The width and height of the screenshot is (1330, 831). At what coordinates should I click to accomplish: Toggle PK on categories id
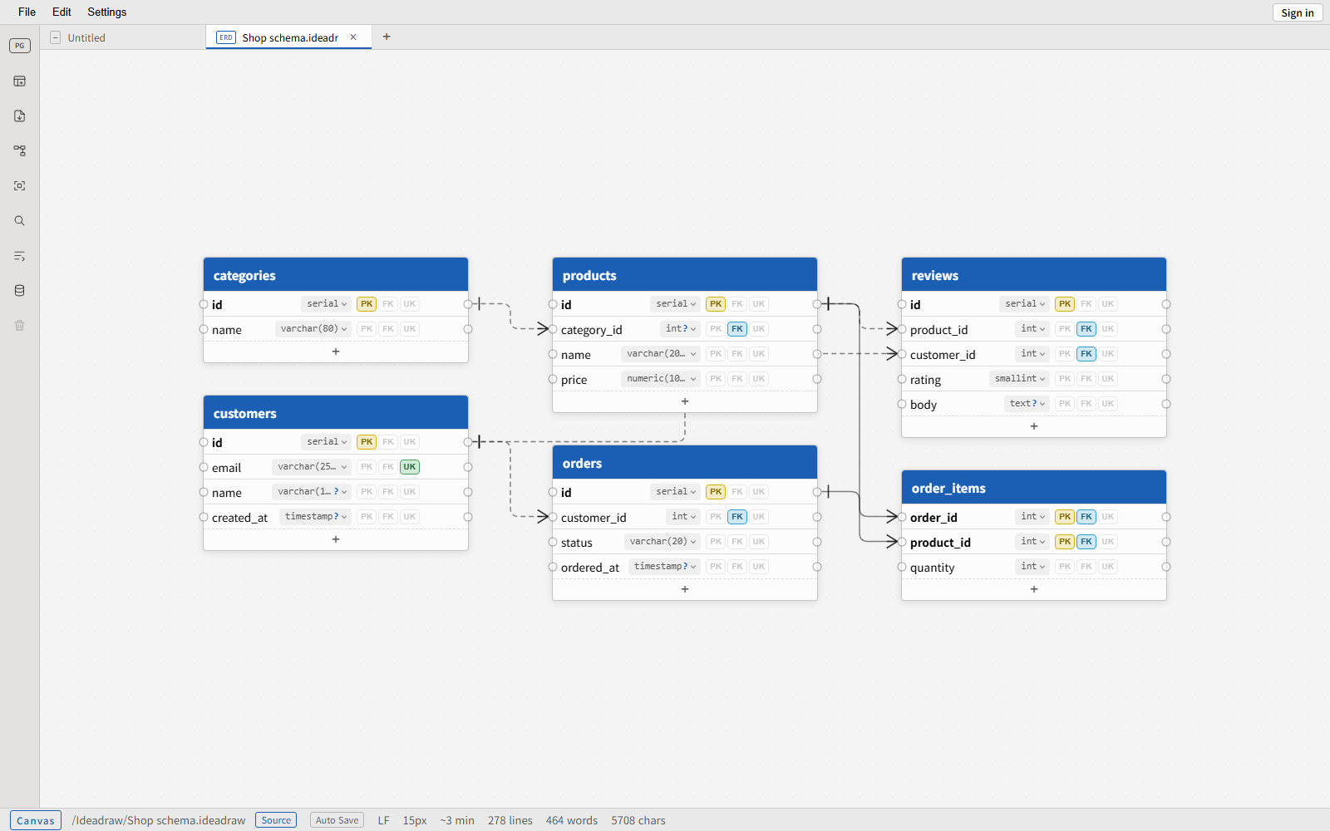coord(367,304)
